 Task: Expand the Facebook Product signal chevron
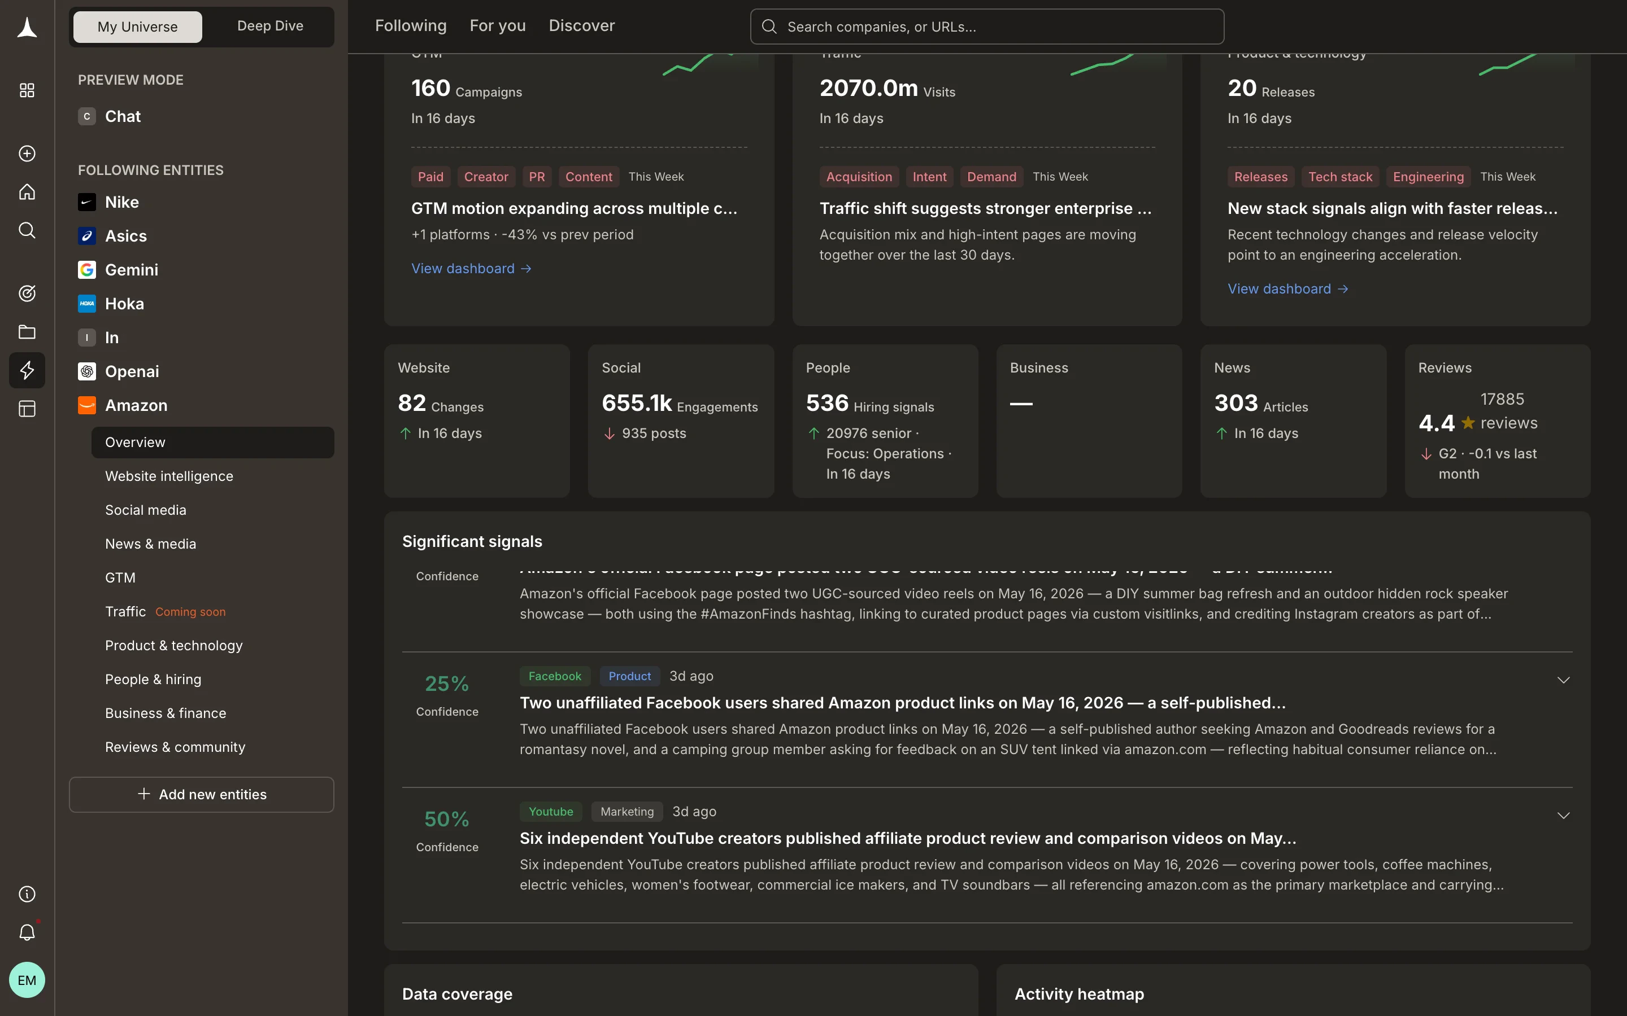tap(1563, 680)
